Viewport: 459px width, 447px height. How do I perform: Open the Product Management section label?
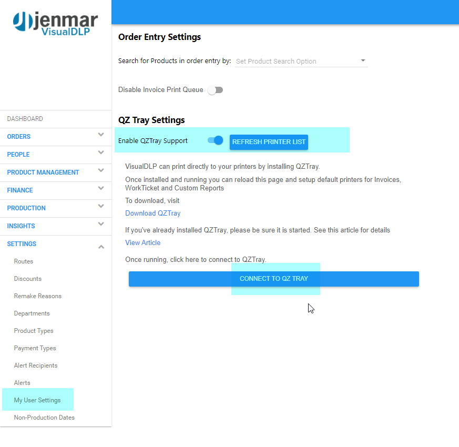click(43, 172)
